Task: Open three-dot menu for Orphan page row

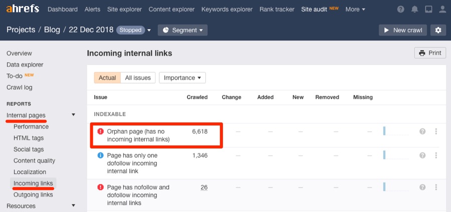Action: [x=436, y=131]
